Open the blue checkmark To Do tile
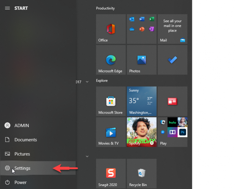Screen dimensions: 236x189 point(172,60)
